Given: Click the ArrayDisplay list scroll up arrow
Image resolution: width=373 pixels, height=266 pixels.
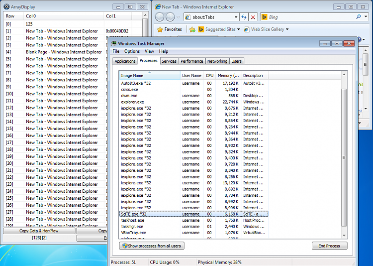Looking at the screenshot, I should point(145,15).
